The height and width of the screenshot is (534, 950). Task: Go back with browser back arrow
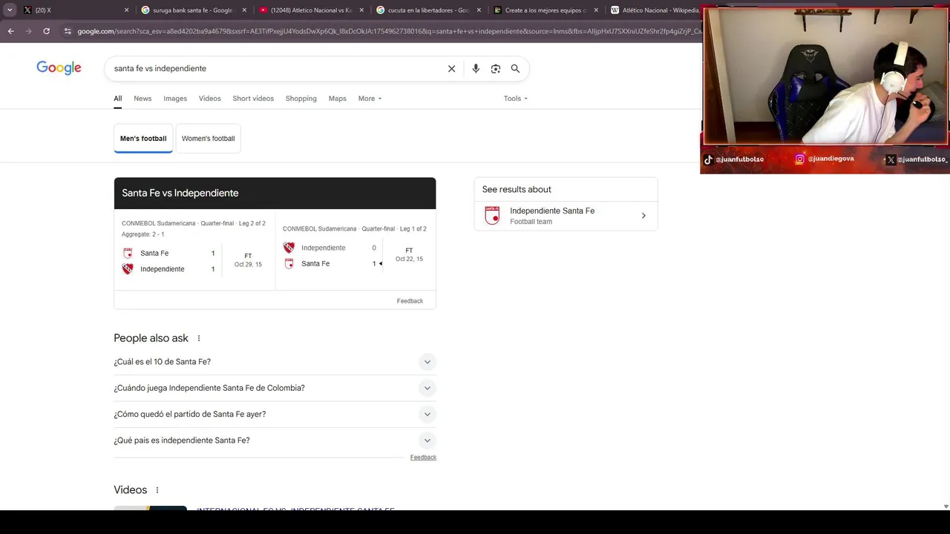point(10,31)
